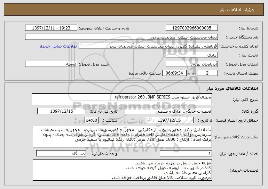Click the label حداقل تاریخ اعتبار قیمت
This screenshot has height=189, width=268.
click(x=237, y=121)
